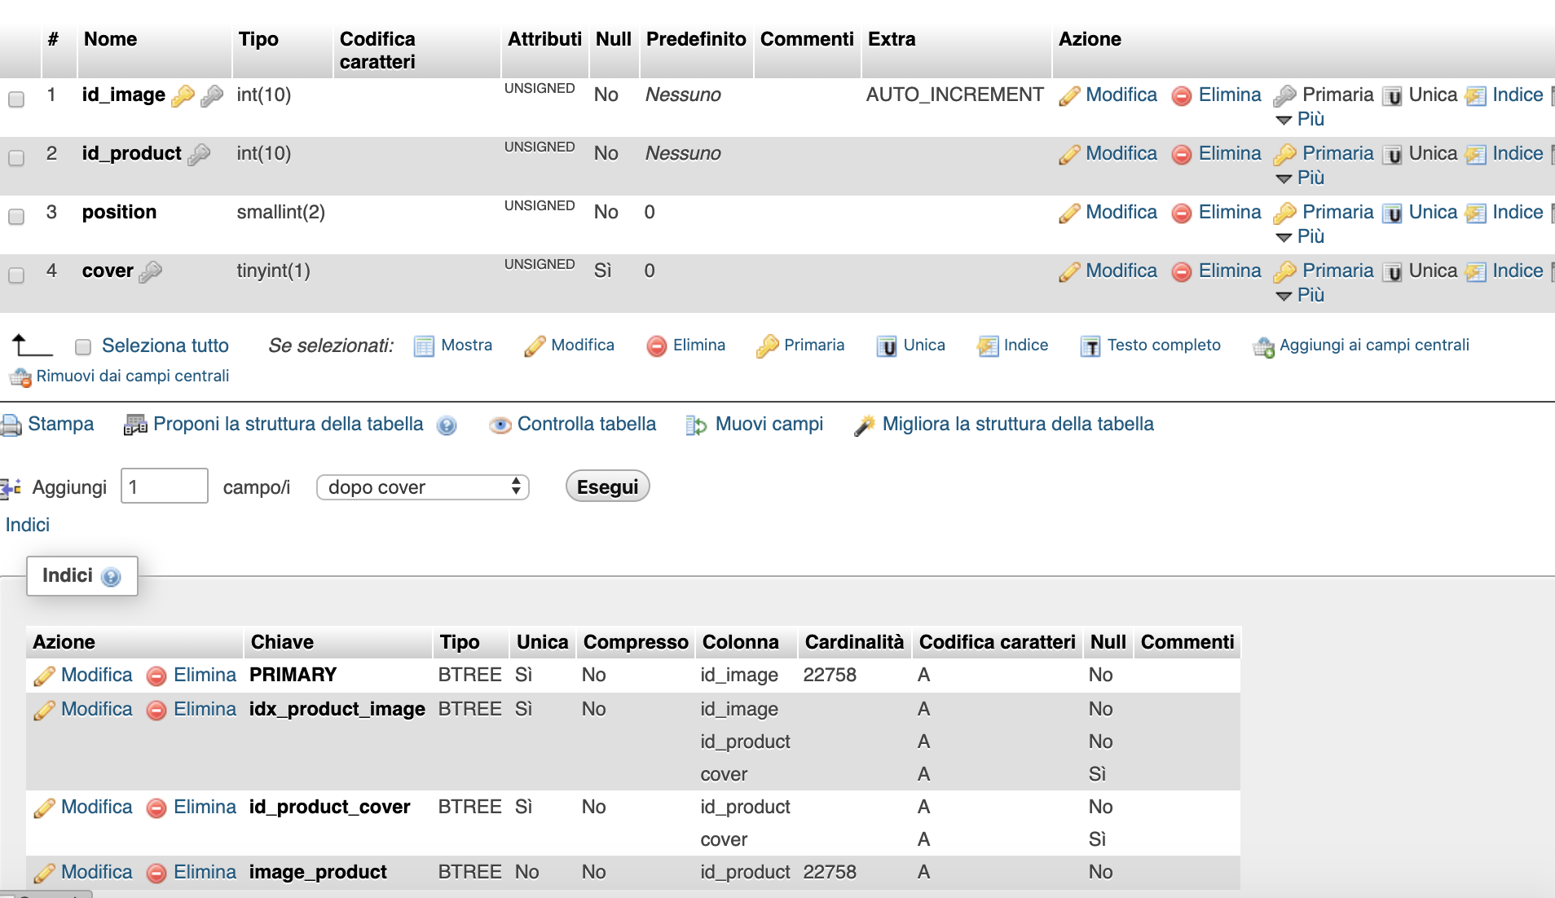1555x898 pixels.
Task: Click Testo completo icon in bulk actions
Action: [1090, 346]
